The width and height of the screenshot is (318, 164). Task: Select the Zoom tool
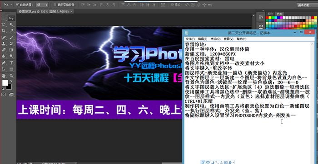[11, 76]
